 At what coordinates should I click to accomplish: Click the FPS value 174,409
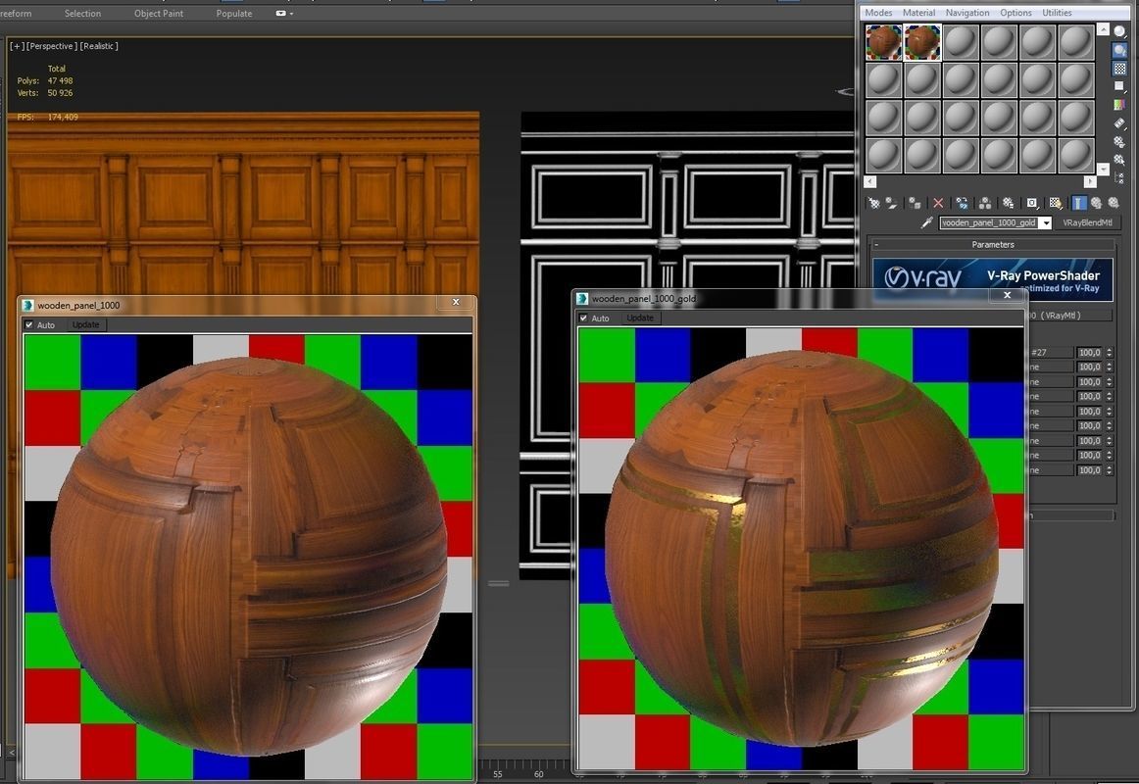coord(63,117)
